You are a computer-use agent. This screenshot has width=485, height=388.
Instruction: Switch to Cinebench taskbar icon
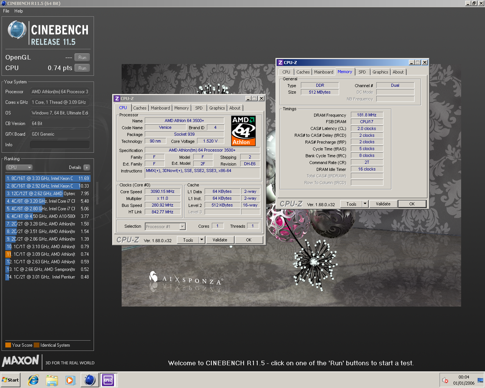[90, 380]
